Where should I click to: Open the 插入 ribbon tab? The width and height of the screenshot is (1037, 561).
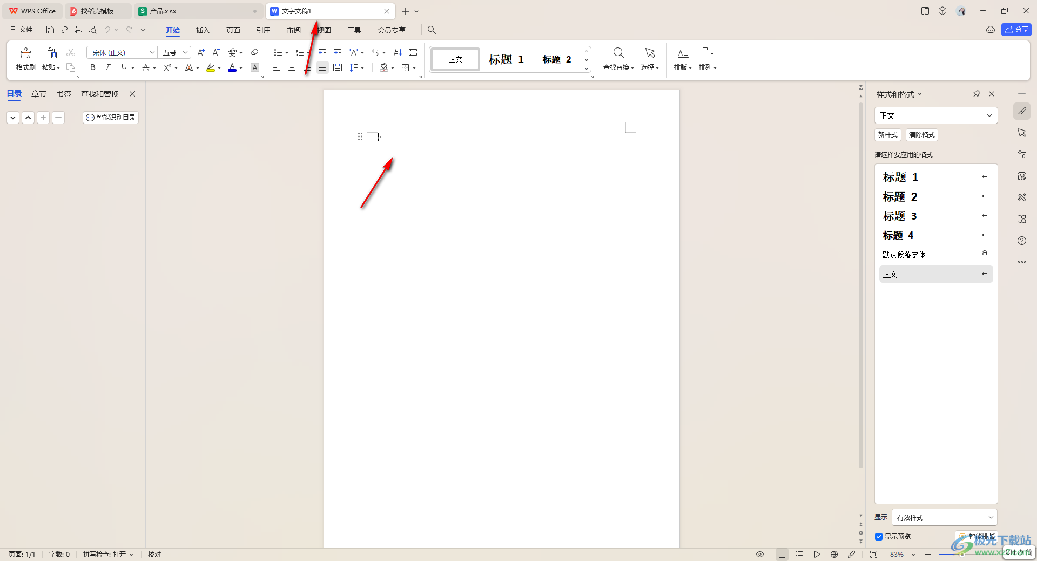tap(203, 30)
